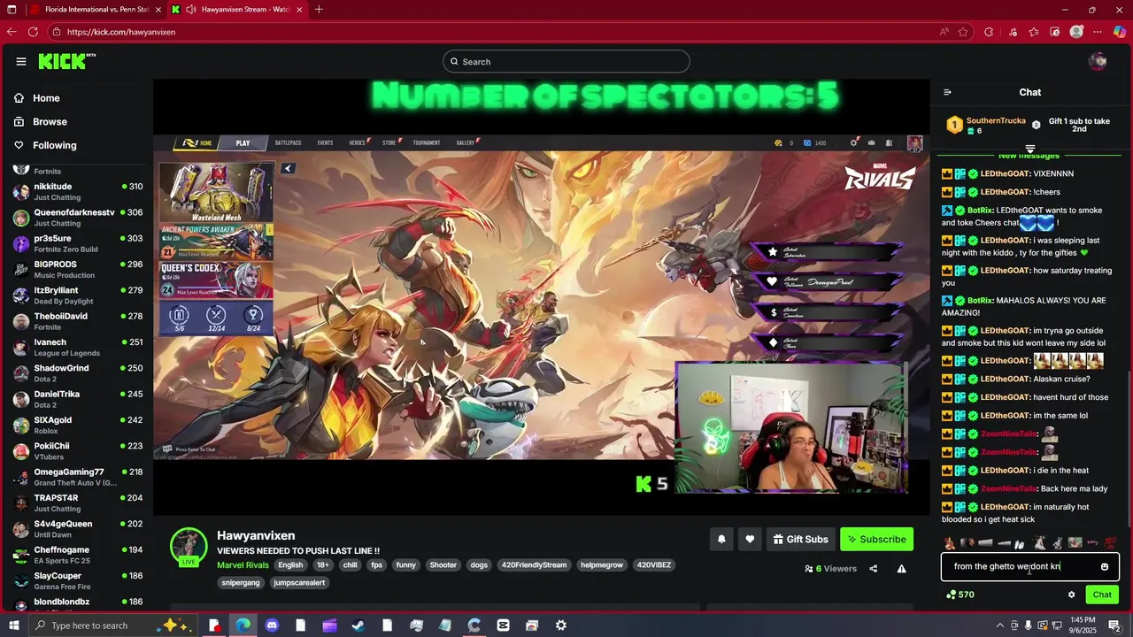The height and width of the screenshot is (637, 1133).
Task: Click the notification bell for Hawyanvixen
Action: click(721, 539)
